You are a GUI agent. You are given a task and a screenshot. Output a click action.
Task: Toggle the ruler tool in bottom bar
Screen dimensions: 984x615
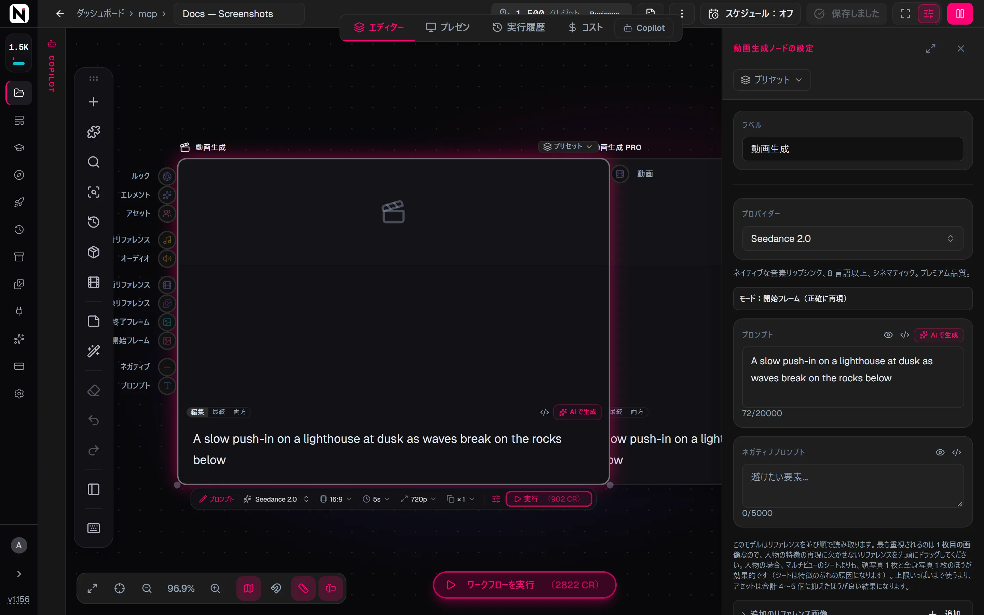(x=303, y=588)
